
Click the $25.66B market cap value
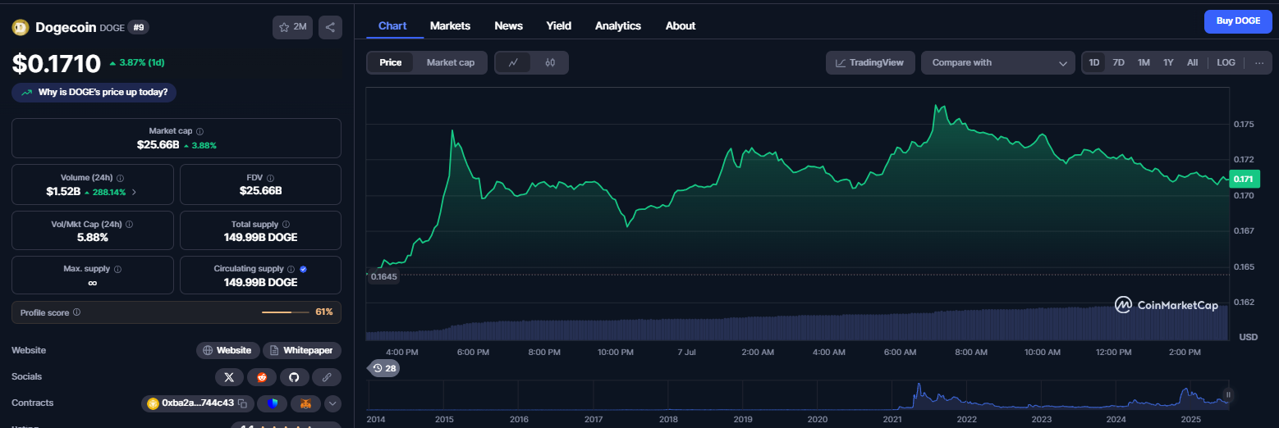click(x=158, y=145)
